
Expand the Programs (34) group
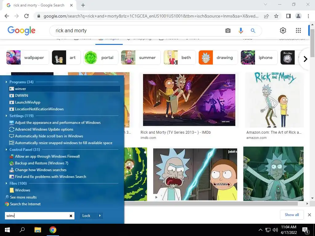tap(6, 82)
